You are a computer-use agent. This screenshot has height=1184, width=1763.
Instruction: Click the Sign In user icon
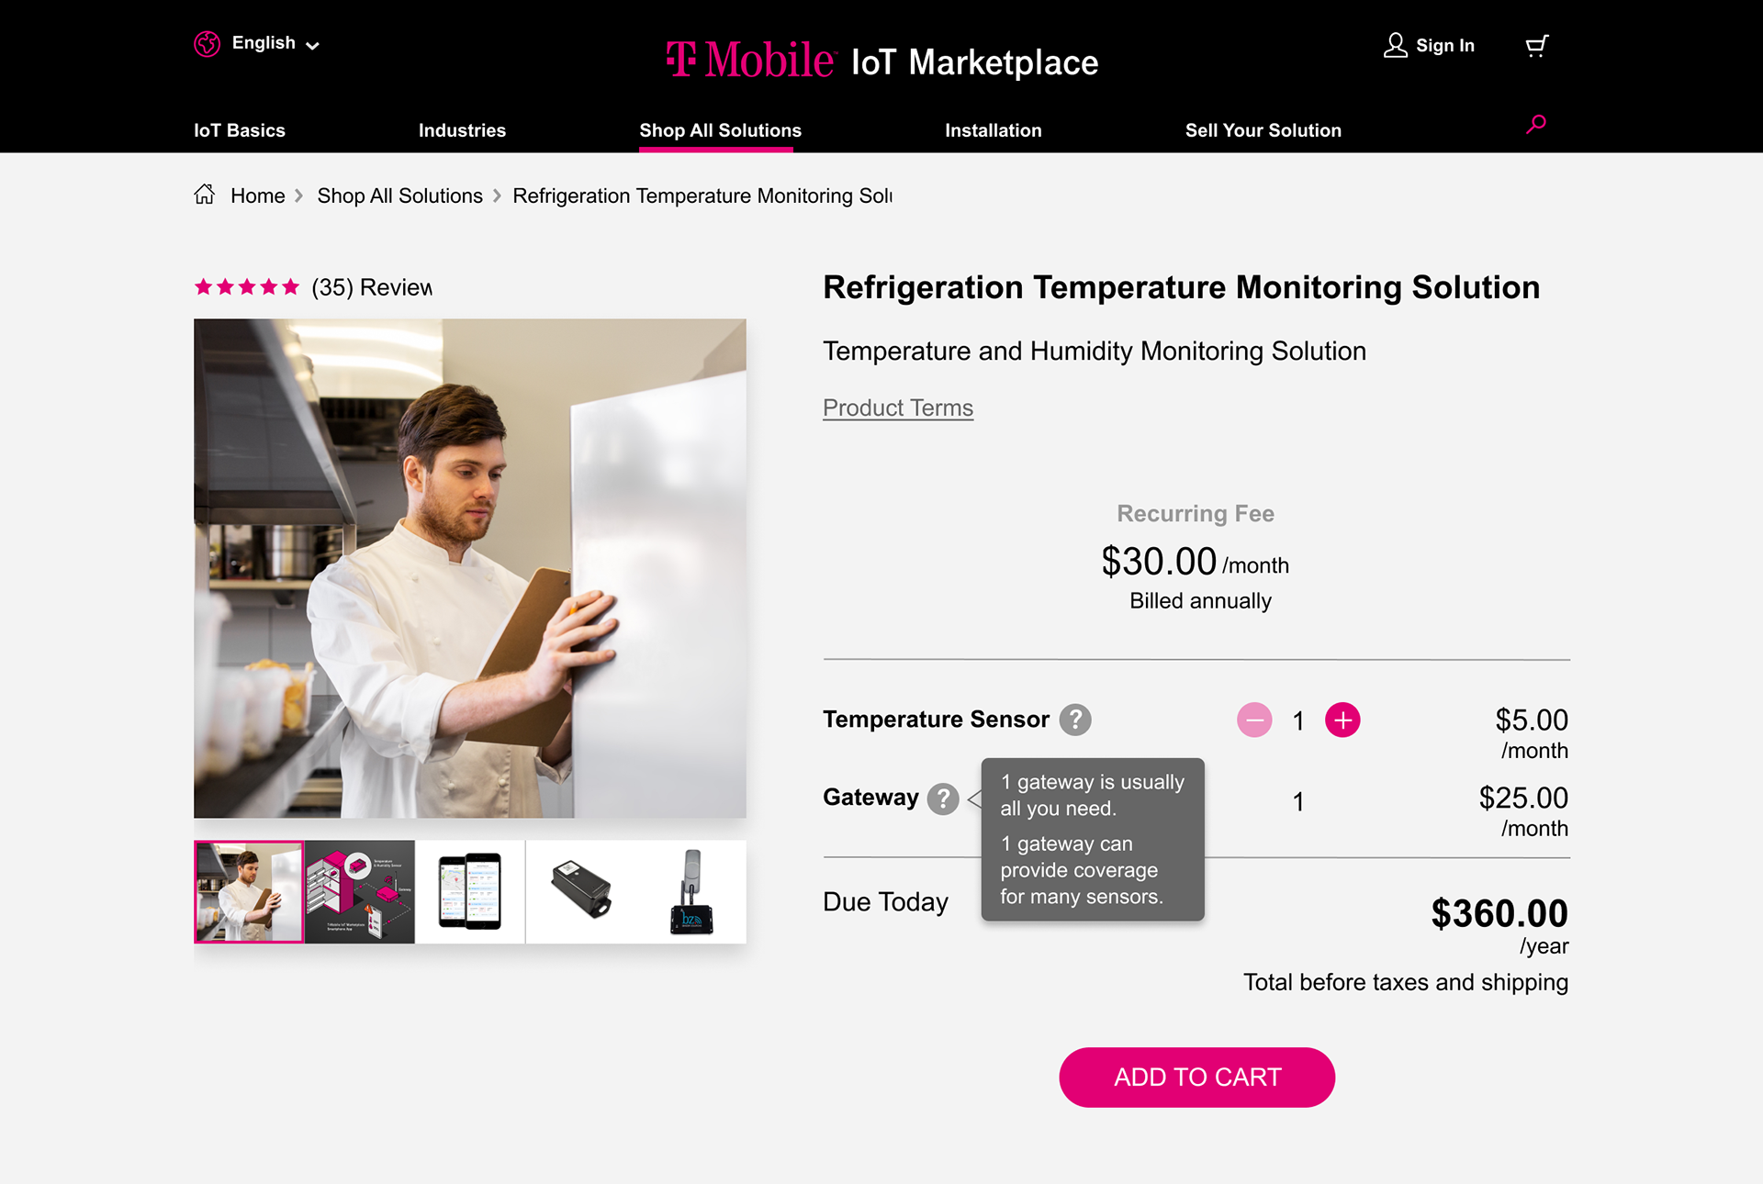(x=1395, y=45)
